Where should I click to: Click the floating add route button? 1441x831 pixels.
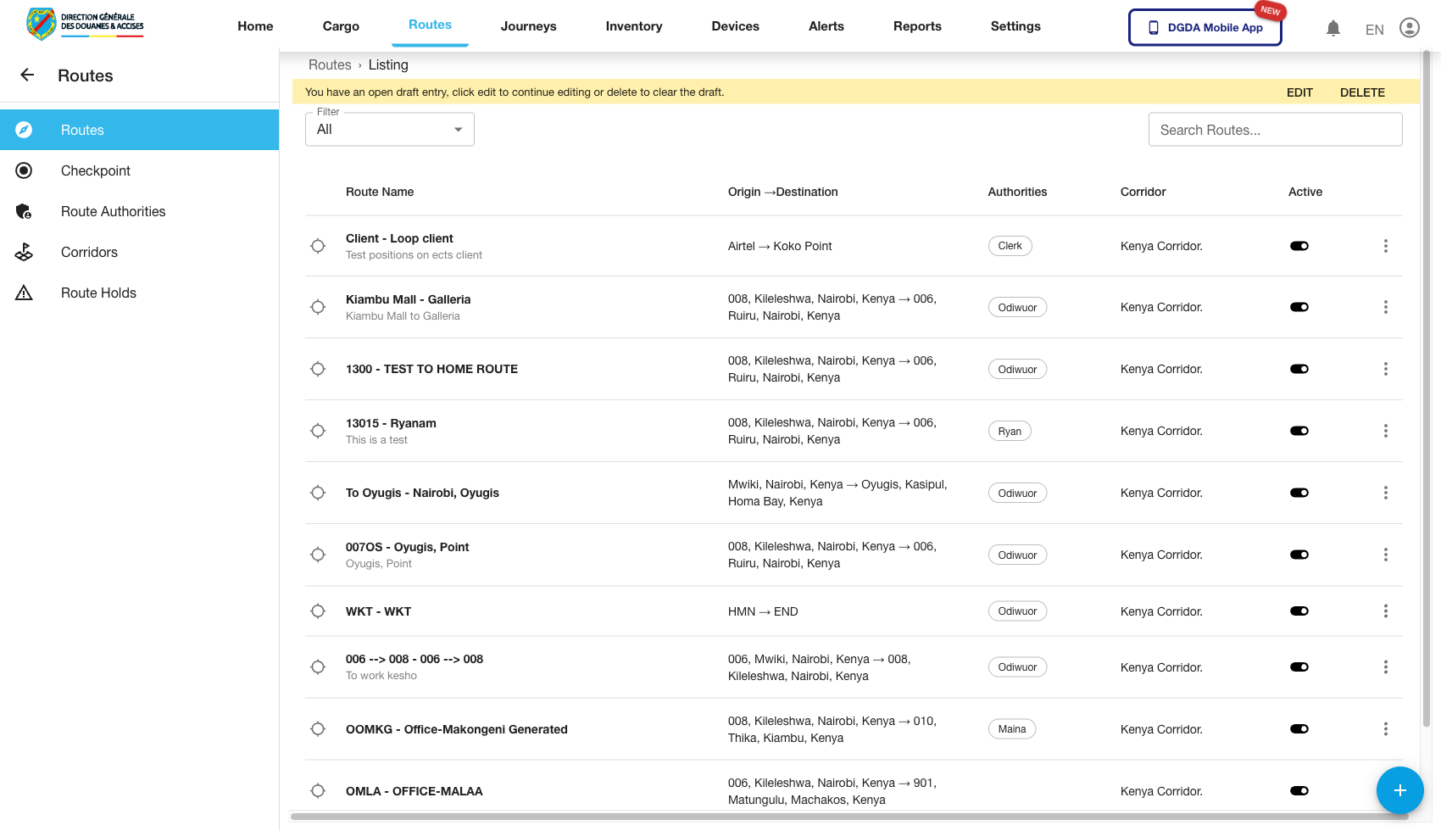click(1399, 790)
